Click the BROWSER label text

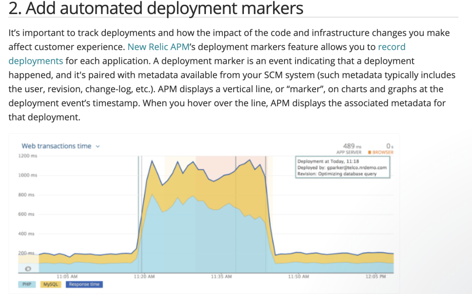(383, 152)
